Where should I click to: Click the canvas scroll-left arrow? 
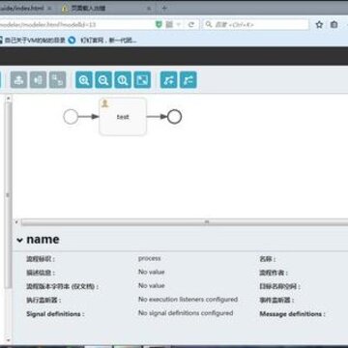(x=16, y=222)
